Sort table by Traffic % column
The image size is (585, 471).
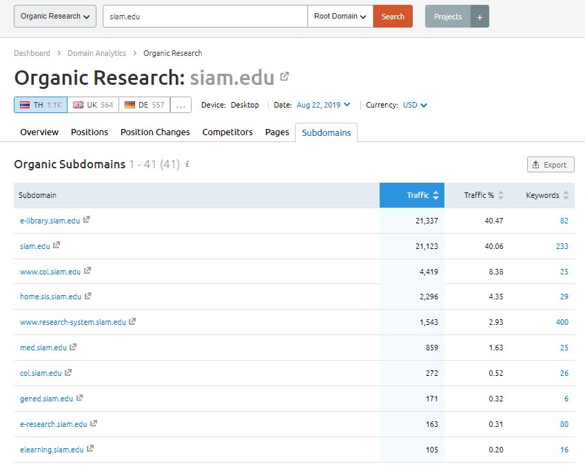click(x=483, y=195)
